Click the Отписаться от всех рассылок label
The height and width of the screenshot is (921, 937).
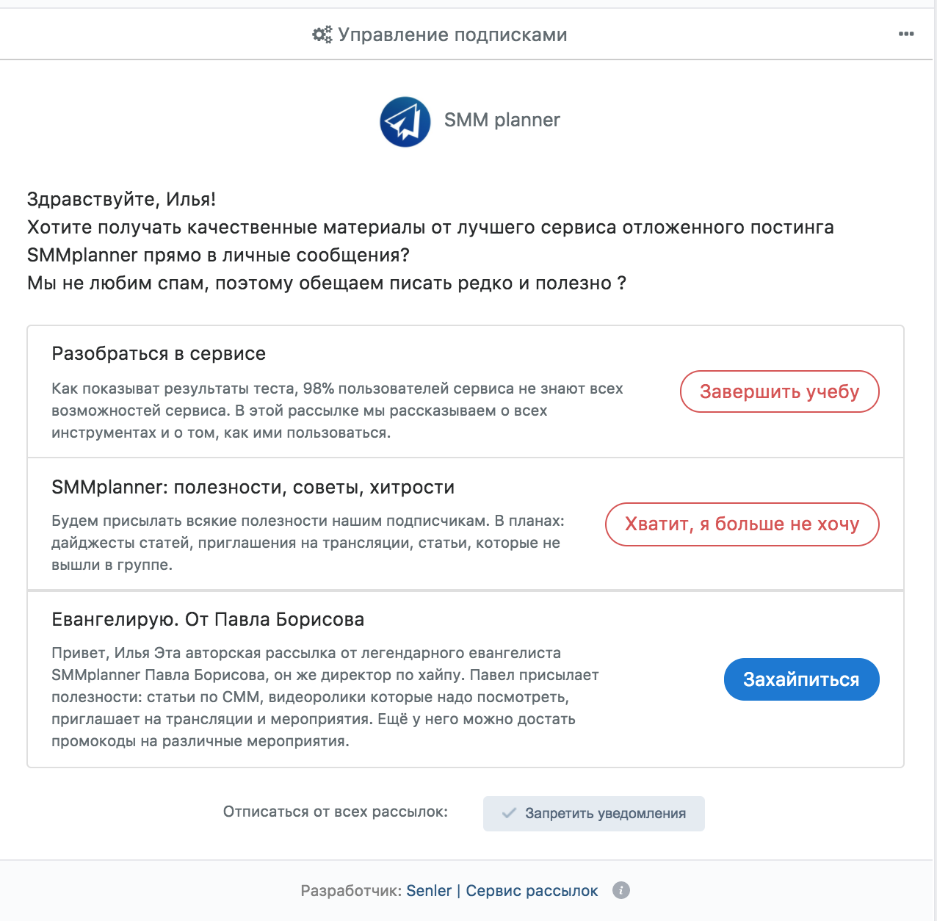(336, 812)
